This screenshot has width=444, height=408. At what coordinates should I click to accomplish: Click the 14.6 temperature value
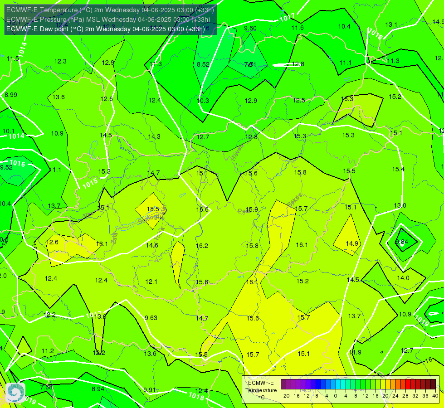pos(152,245)
